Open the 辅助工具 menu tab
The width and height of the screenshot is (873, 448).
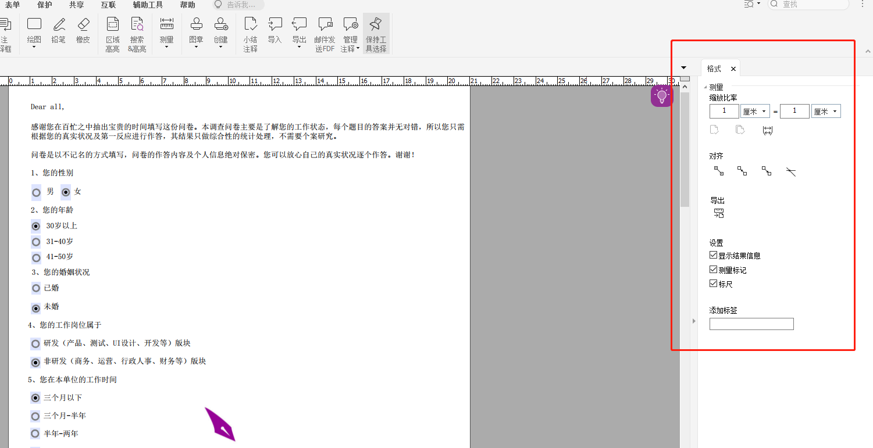pyautogui.click(x=148, y=5)
